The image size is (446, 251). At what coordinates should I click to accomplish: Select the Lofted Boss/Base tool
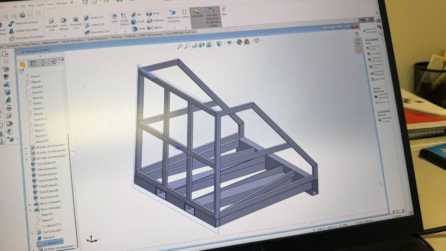(23, 30)
